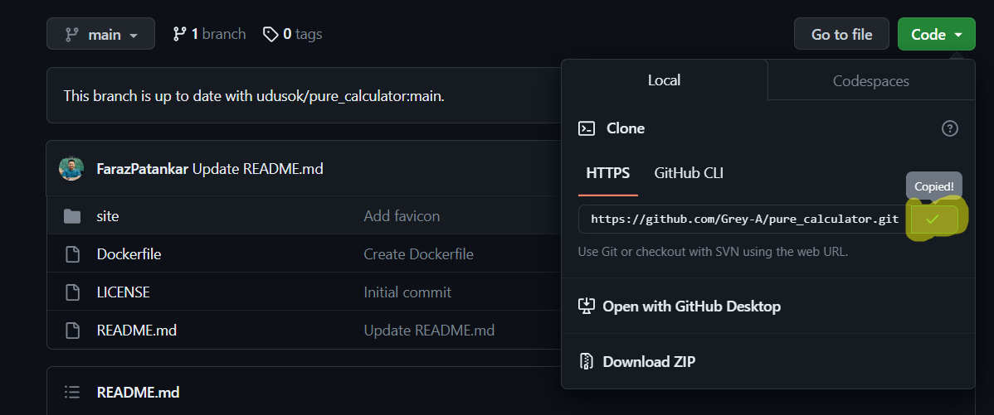
Task: Switch to the Codespaces tab
Action: coord(871,81)
